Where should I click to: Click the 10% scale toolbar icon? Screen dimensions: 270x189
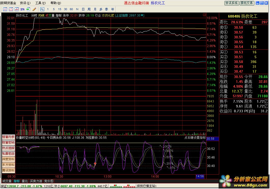[22, 9]
